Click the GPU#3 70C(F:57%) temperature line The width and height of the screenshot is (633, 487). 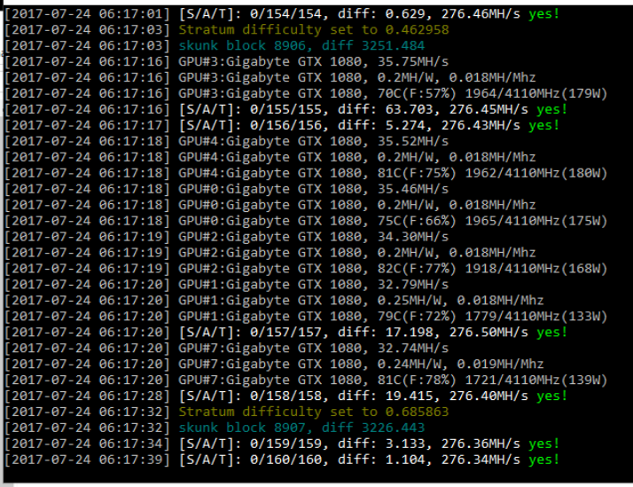(306, 94)
